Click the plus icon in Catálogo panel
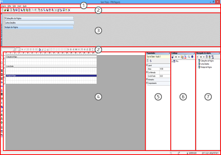Screen dimensions: 221x155 (176, 57)
